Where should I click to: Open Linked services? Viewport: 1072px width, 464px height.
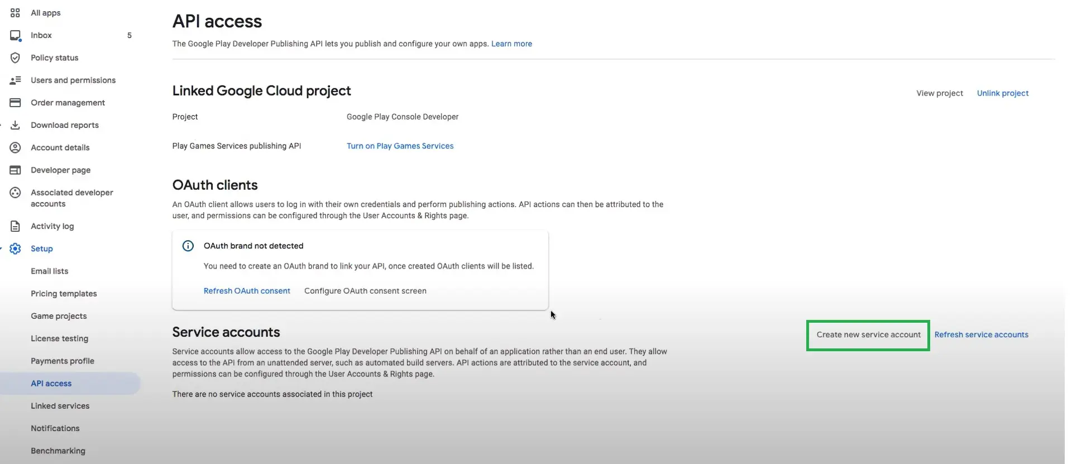click(60, 406)
